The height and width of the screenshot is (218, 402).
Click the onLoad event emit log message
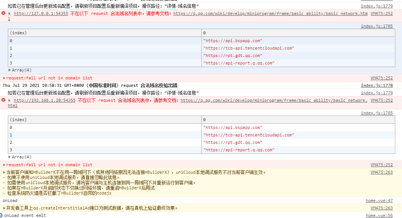point(25,215)
